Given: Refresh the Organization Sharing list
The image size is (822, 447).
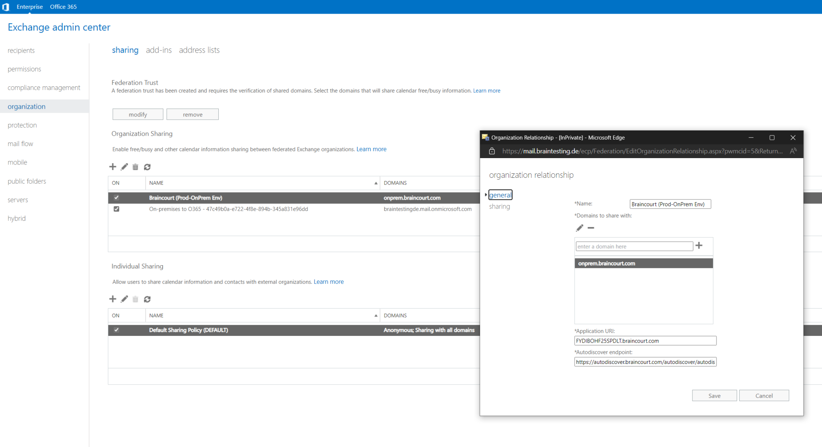Looking at the screenshot, I should 147,167.
